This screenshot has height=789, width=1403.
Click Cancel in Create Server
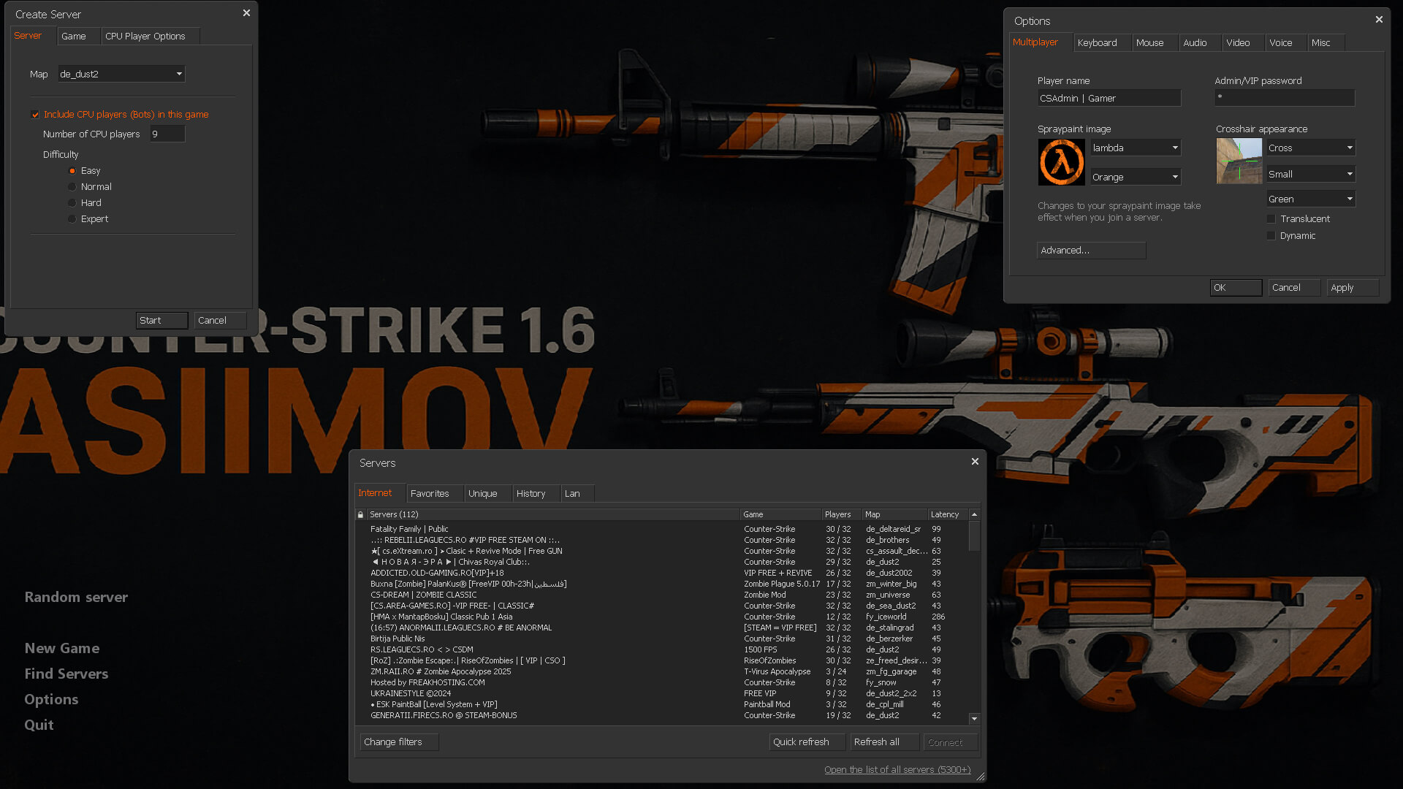click(220, 320)
